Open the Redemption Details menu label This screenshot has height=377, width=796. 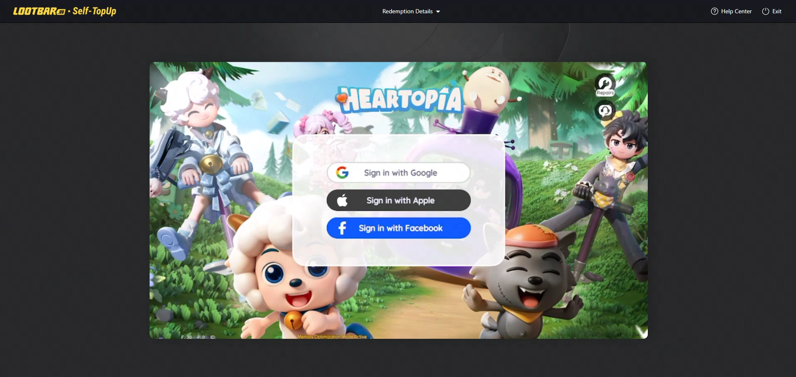pos(407,11)
